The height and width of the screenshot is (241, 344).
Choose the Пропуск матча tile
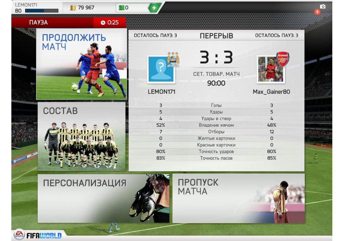[238, 198]
